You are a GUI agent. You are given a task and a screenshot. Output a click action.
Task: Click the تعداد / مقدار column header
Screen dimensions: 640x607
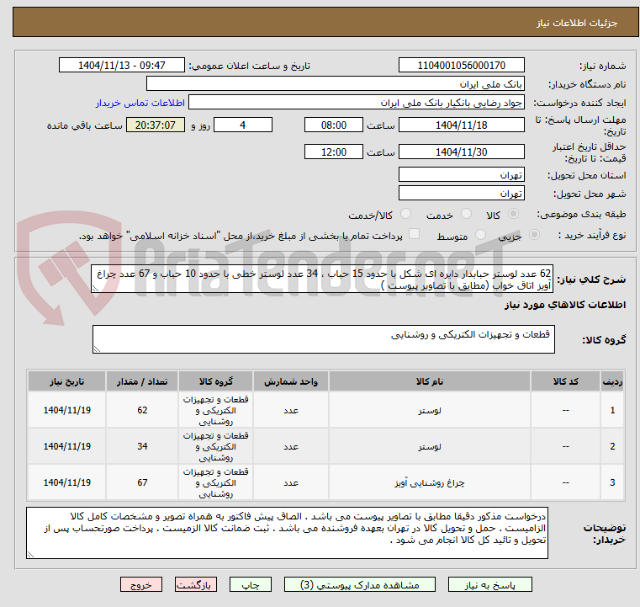[x=142, y=381]
